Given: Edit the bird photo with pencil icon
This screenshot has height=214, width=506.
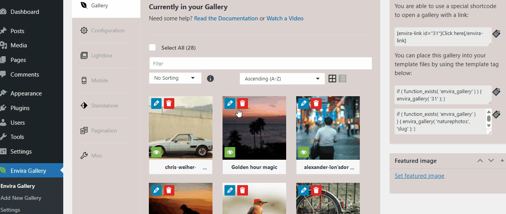Looking at the screenshot, I should [230, 190].
